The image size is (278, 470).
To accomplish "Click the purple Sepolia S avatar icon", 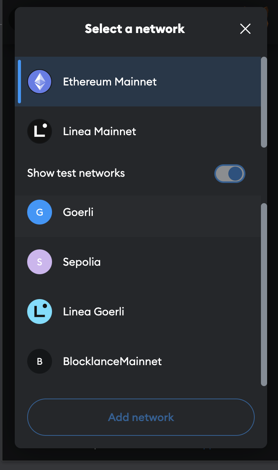I will pyautogui.click(x=40, y=262).
